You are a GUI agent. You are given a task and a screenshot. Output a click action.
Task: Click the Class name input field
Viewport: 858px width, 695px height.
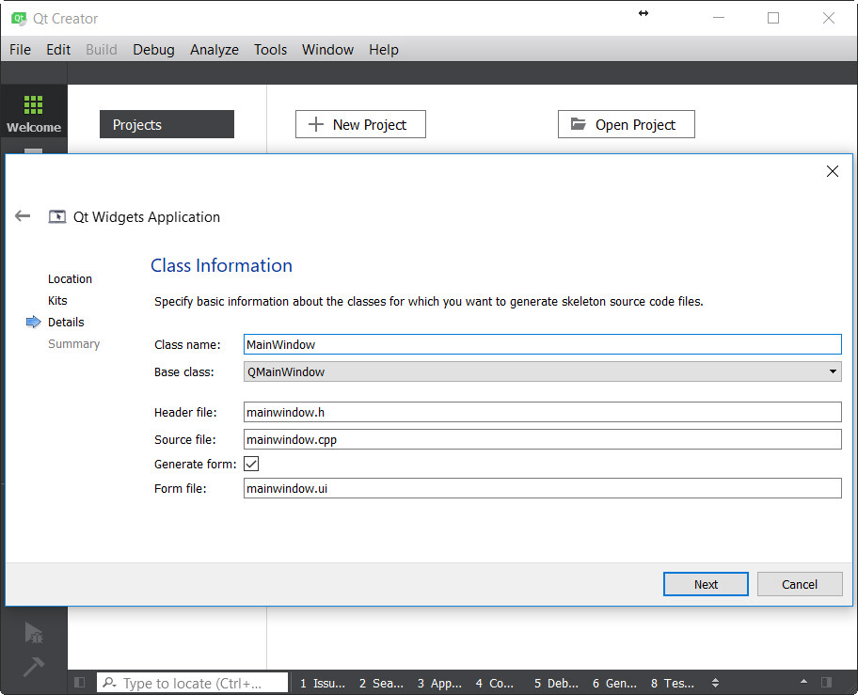(x=542, y=344)
